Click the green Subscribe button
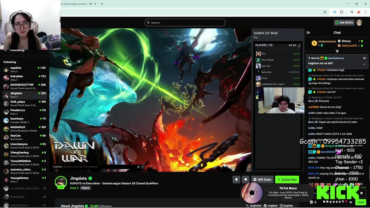Screen dimensions: 370x208 pos(287,179)
